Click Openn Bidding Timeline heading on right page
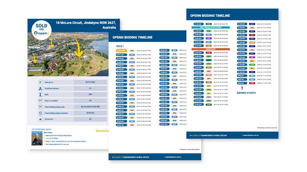This screenshot has height=172, width=307. coord(210,16)
